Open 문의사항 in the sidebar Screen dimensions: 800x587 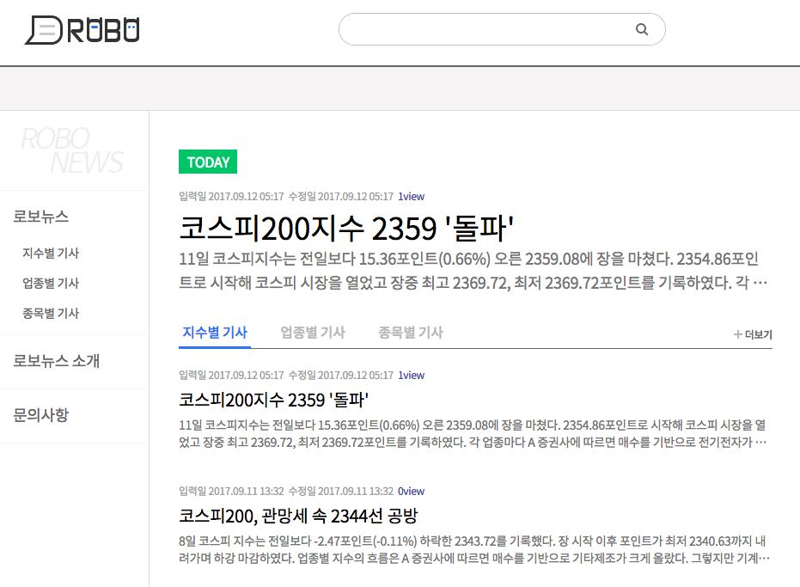click(x=41, y=415)
